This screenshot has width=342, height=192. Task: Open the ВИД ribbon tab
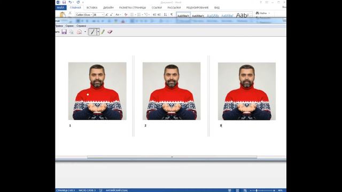pyautogui.click(x=217, y=7)
